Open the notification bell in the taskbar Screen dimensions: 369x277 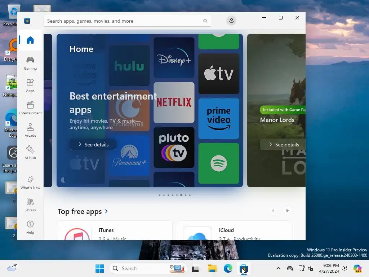click(x=345, y=268)
